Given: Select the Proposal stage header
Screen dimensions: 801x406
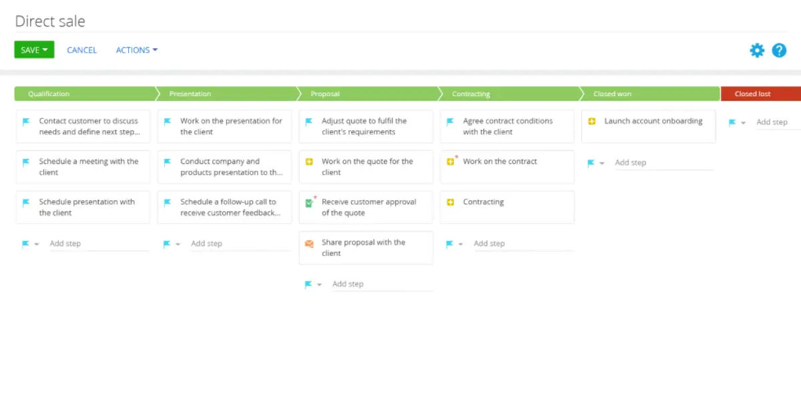Looking at the screenshot, I should pyautogui.click(x=368, y=94).
